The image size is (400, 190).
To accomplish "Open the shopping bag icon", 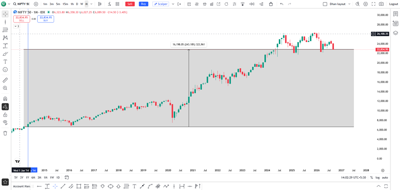I will [271, 4].
